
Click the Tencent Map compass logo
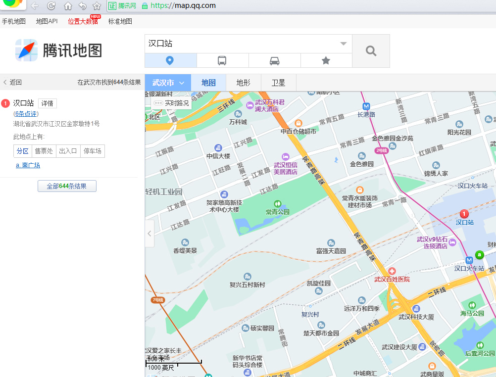coord(26,50)
